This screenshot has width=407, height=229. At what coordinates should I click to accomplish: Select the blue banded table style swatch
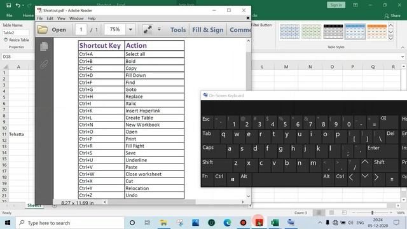coord(355,32)
